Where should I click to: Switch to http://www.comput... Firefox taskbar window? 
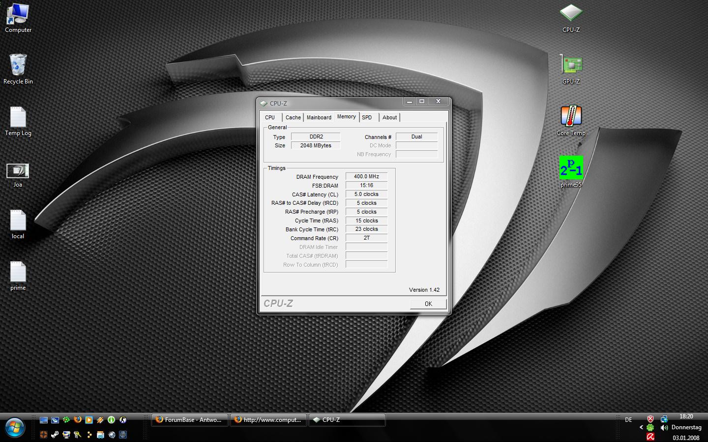[268, 420]
